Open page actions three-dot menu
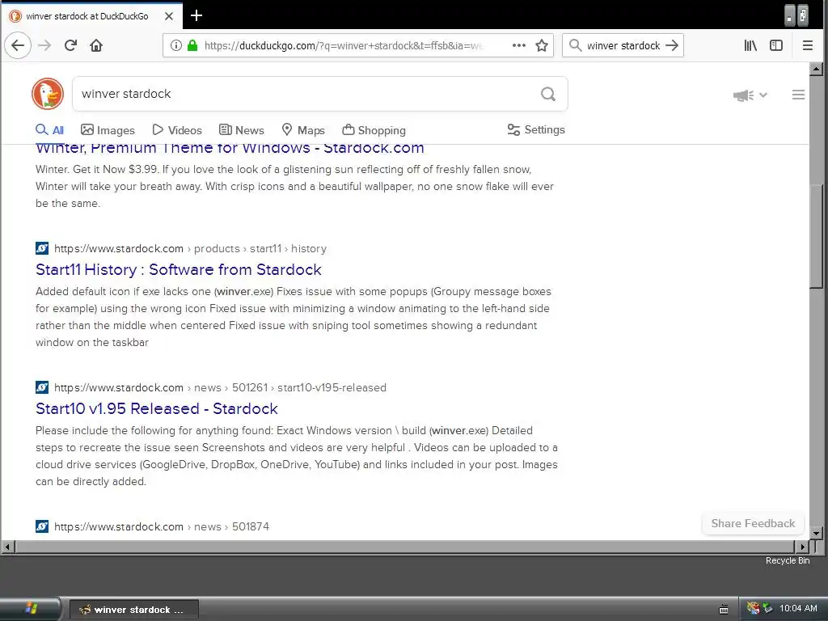The width and height of the screenshot is (828, 621). click(x=519, y=45)
